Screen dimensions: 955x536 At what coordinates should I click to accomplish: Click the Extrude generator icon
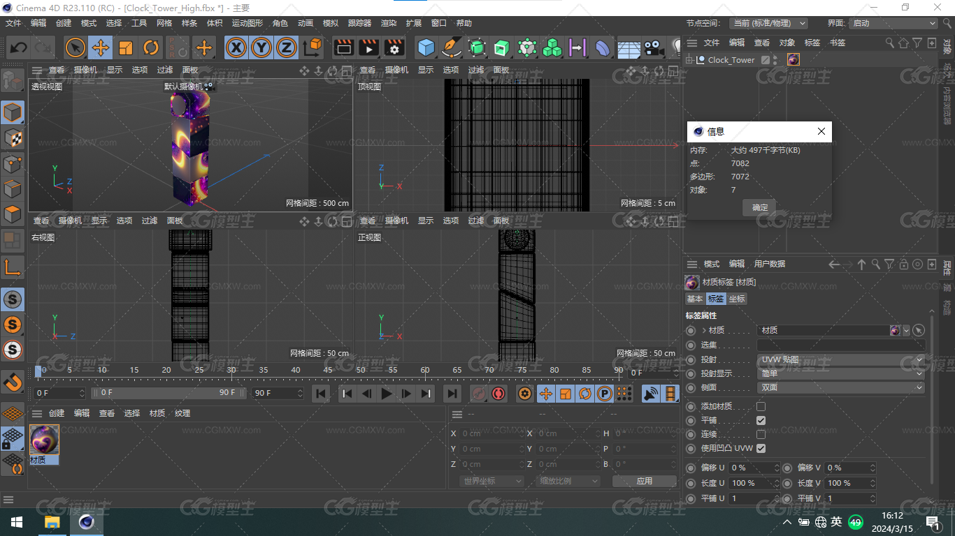502,48
